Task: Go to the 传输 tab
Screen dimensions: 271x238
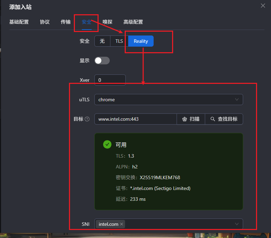Action: (x=66, y=22)
